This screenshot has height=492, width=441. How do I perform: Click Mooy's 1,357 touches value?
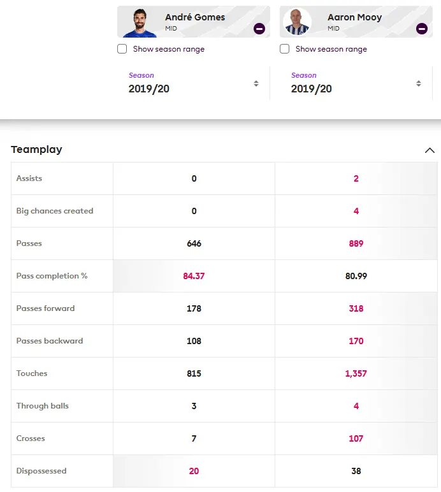coord(356,373)
